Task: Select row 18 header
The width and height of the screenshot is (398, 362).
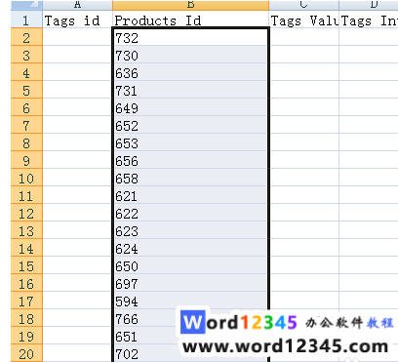Action: point(26,318)
